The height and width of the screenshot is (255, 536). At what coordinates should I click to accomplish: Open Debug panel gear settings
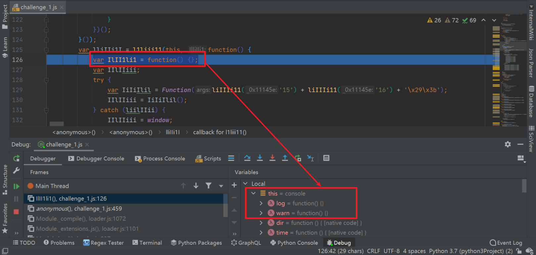pyautogui.click(x=508, y=144)
